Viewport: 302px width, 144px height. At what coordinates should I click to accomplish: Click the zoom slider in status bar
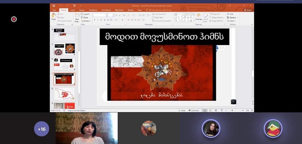pyautogui.click(x=234, y=110)
